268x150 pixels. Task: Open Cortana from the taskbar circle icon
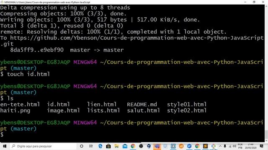click(x=82, y=146)
